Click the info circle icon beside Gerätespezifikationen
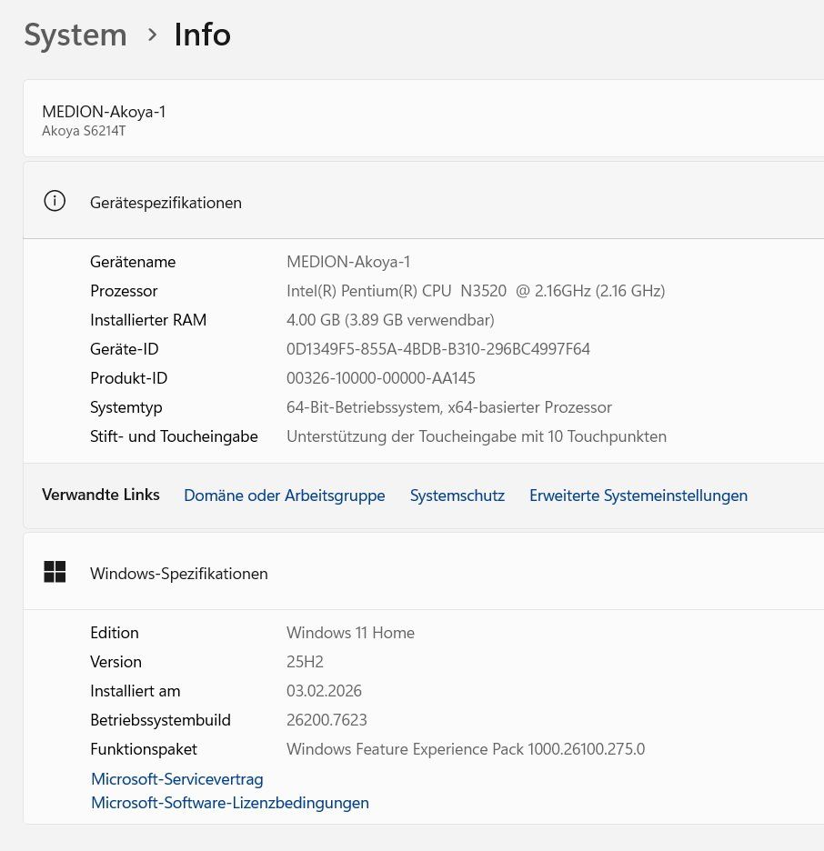The width and height of the screenshot is (824, 851). click(55, 201)
